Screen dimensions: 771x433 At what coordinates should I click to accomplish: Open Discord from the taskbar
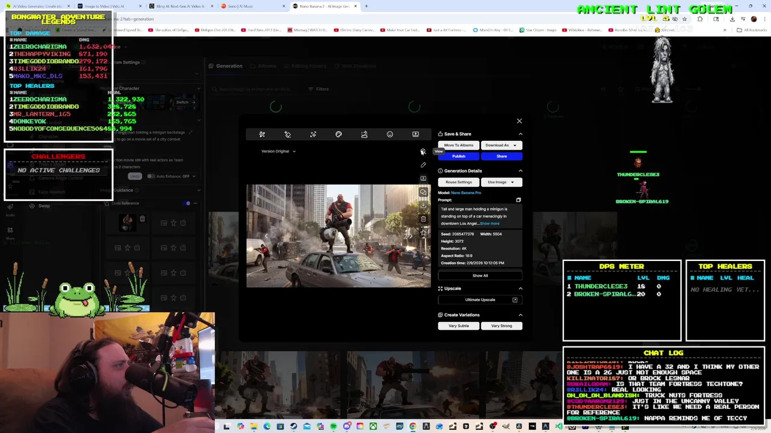346,426
